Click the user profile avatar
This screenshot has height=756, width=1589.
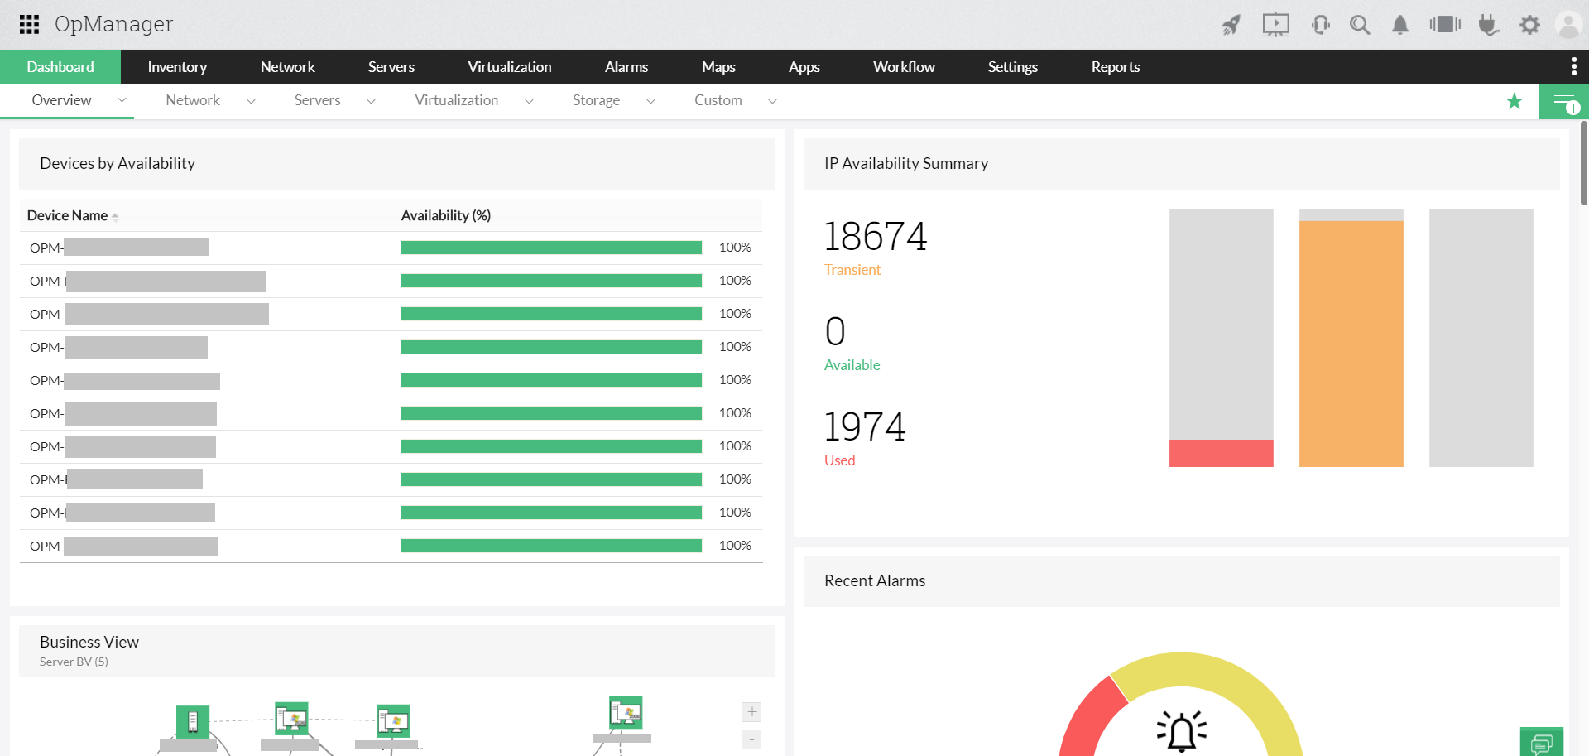(x=1569, y=25)
